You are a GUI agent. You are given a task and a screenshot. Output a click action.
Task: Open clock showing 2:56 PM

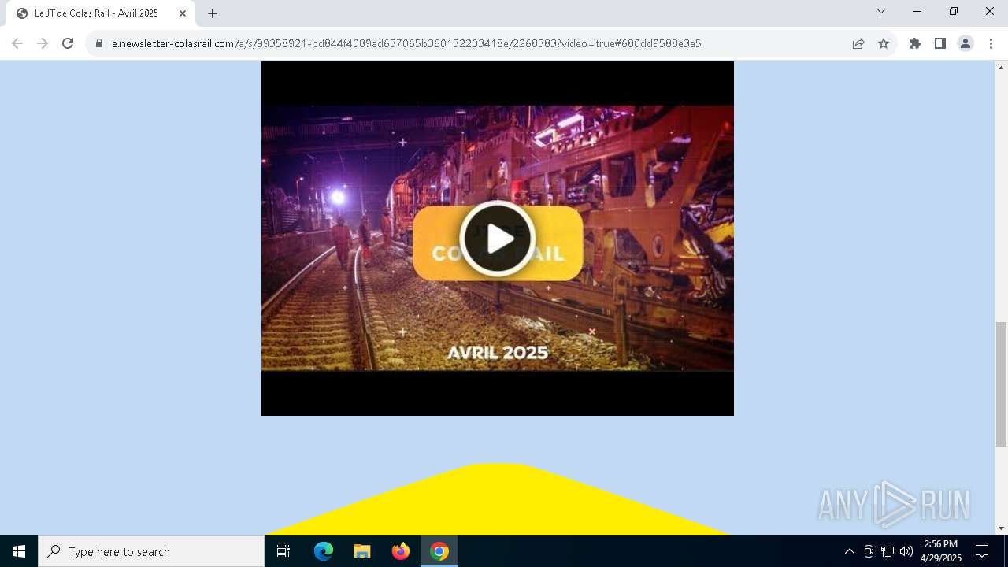pos(941,551)
